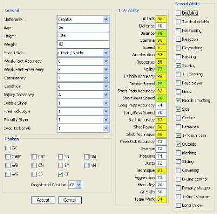Click the Height input field
The image size is (217, 214).
tap(83, 36)
